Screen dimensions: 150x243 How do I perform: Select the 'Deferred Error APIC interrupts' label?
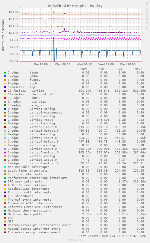pyautogui.click(x=35, y=207)
